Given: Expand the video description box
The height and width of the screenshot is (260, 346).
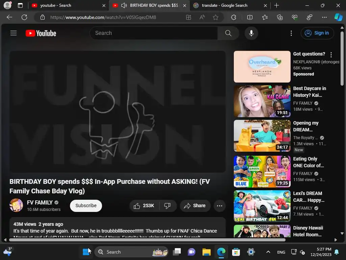Looking at the screenshot, I should pos(118,228).
